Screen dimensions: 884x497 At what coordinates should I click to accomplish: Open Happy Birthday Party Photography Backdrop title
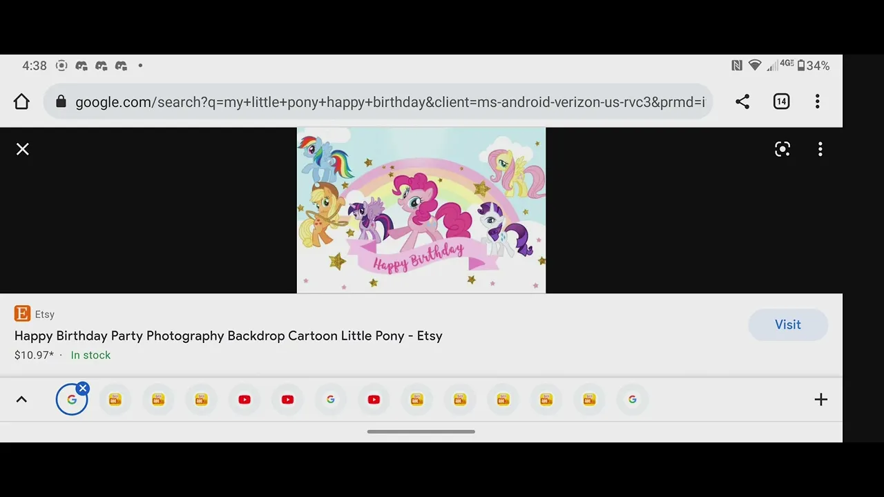[x=229, y=336]
